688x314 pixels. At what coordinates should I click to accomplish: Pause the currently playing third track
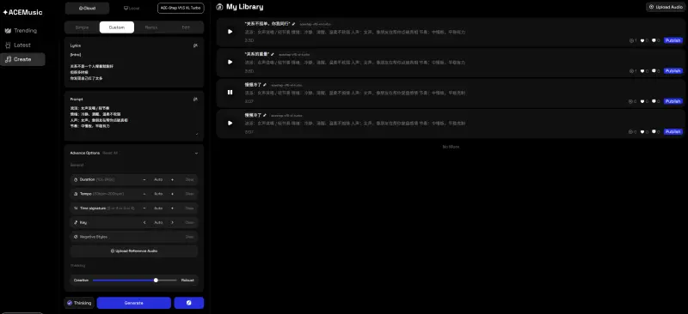click(230, 93)
